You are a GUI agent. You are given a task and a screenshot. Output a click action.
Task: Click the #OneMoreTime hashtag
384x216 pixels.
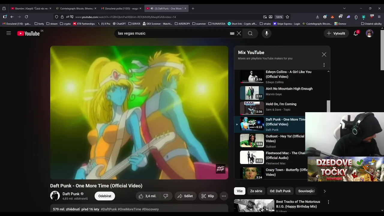(129, 209)
